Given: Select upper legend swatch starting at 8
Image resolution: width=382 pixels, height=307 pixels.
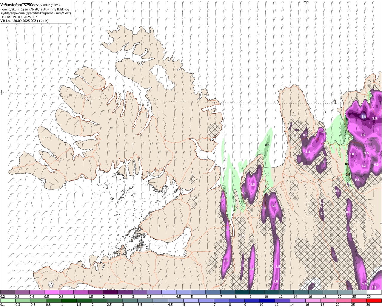Looking at the screenshot, I should tap(242, 292).
